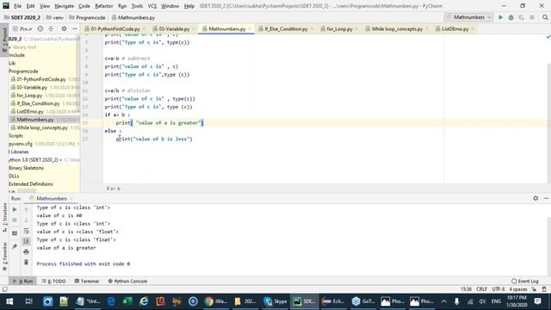Open Skype from the taskbar

point(275,301)
